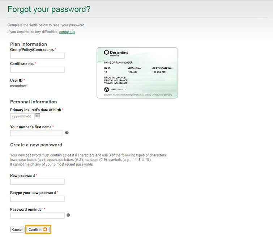Focus the mother's first name field
Viewport: 273px width, 240px height.
pyautogui.click(x=37, y=133)
